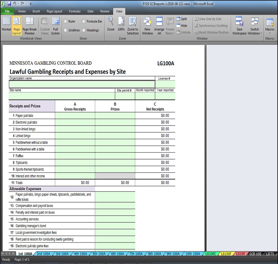This screenshot has height=264, width=278.
Task: Set zoom to 100%
Action: (121, 25)
